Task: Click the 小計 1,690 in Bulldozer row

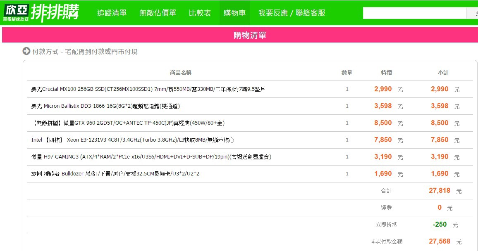Action: click(x=440, y=174)
